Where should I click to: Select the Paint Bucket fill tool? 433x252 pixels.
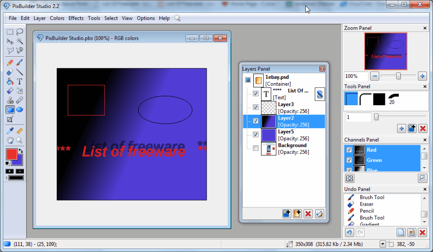[x=10, y=82]
